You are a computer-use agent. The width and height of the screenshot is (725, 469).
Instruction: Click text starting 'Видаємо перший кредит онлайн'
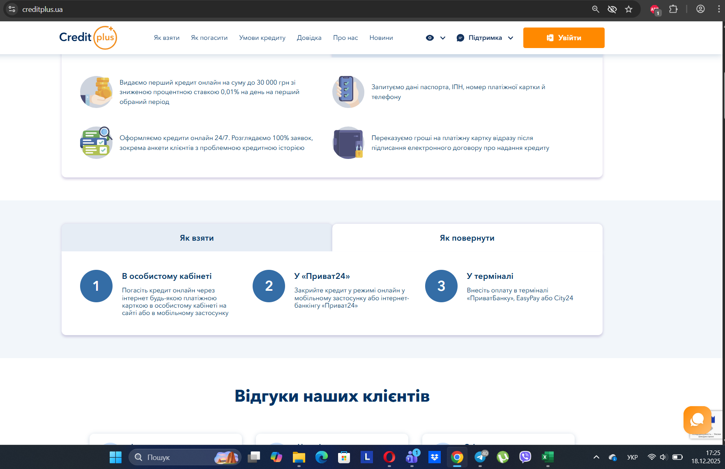coord(209,92)
